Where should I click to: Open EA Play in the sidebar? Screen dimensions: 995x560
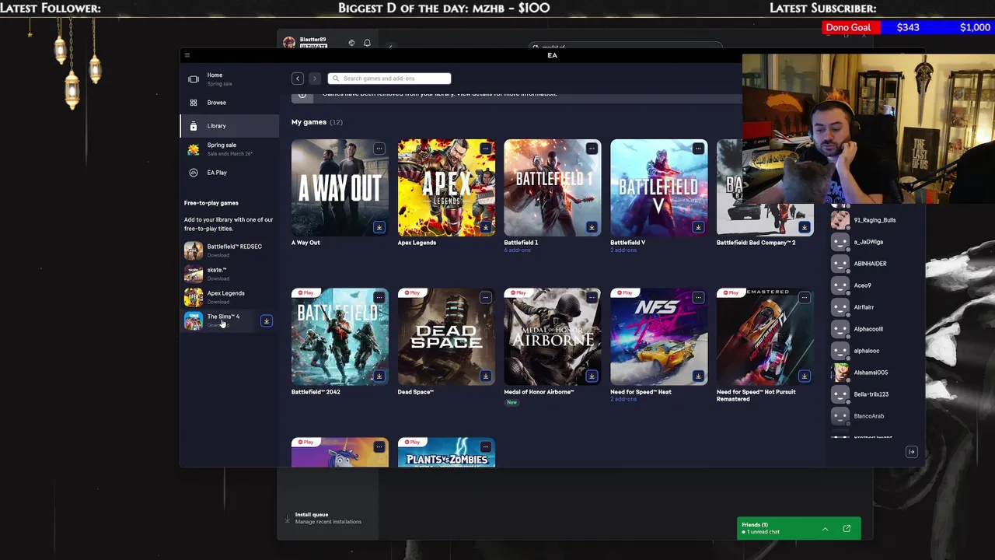click(229, 173)
